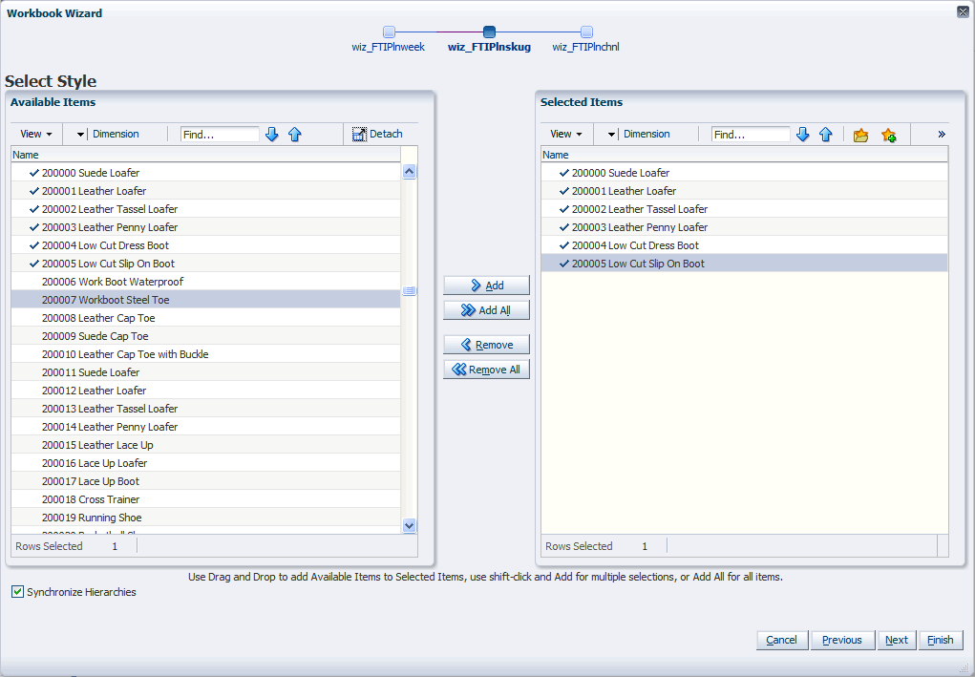Select 200003 Leather Penny Loafer in Selected Items
This screenshot has height=677, width=975.
tap(744, 227)
